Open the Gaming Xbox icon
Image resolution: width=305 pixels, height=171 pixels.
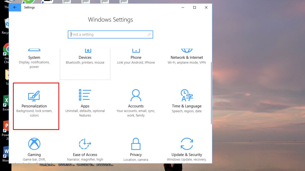34,144
